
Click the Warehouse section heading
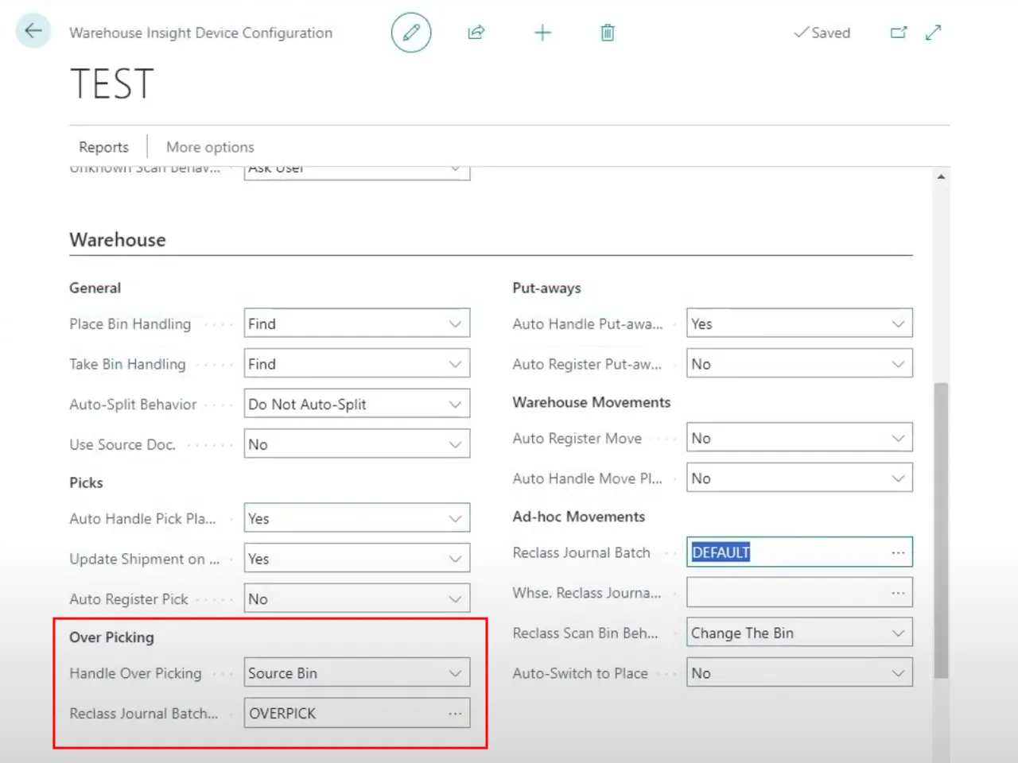pyautogui.click(x=118, y=240)
